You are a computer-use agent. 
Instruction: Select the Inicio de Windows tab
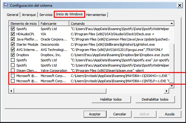tap(69, 14)
